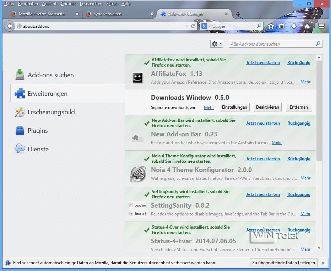Click Rückgängig for AffiliateFox
The image size is (331, 271).
click(x=299, y=63)
